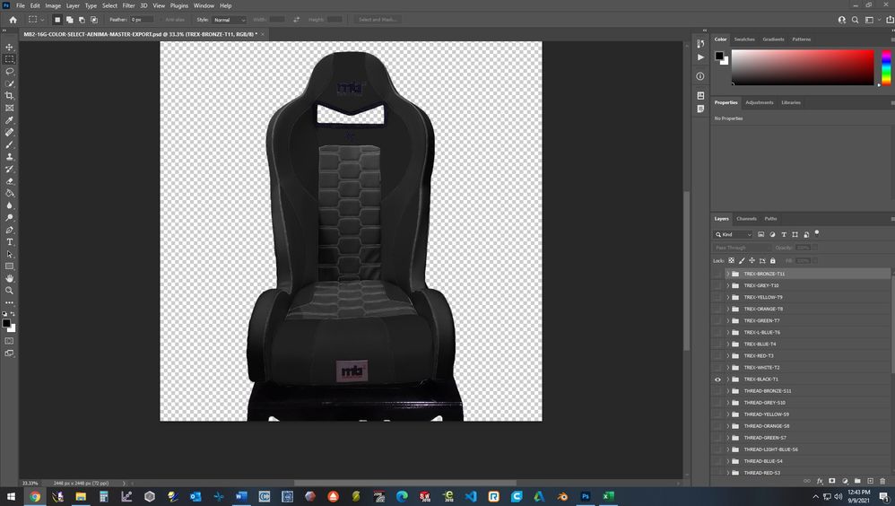Screen dimensions: 895x506
Task: Select the Lasso tool
Action: (x=9, y=72)
